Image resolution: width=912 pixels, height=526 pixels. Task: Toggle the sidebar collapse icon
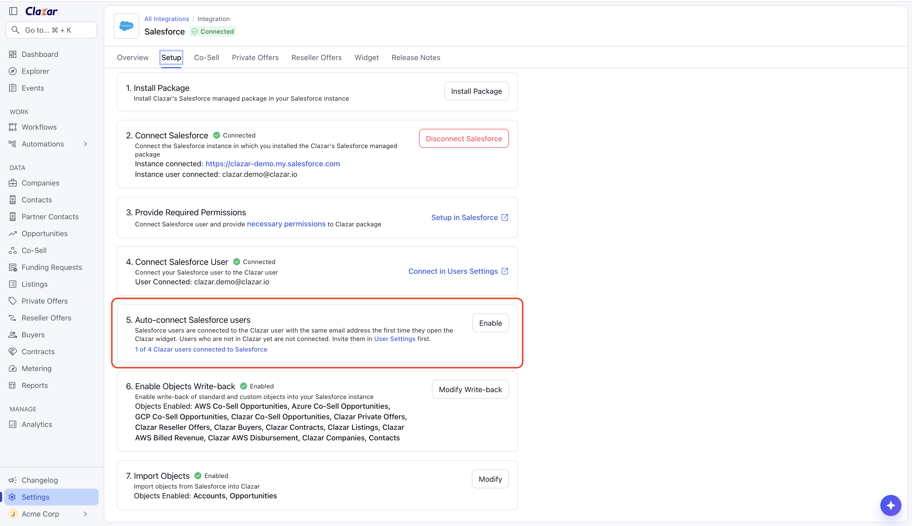coord(13,11)
